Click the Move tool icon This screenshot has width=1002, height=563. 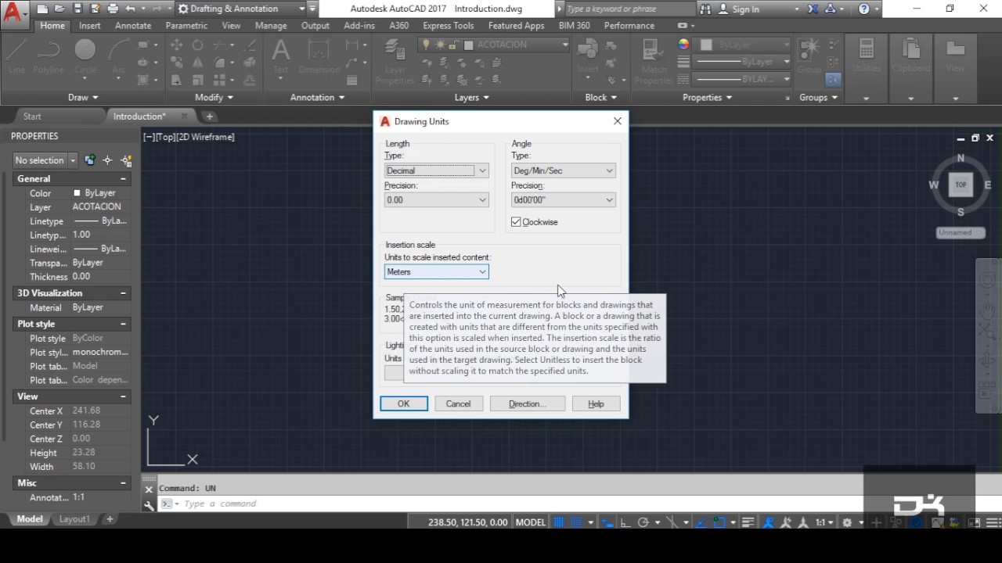click(177, 45)
